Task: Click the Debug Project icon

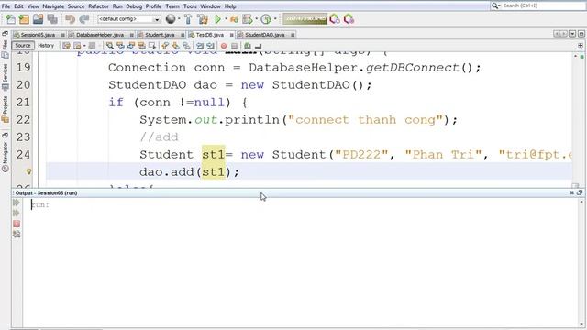Action: coord(235,19)
